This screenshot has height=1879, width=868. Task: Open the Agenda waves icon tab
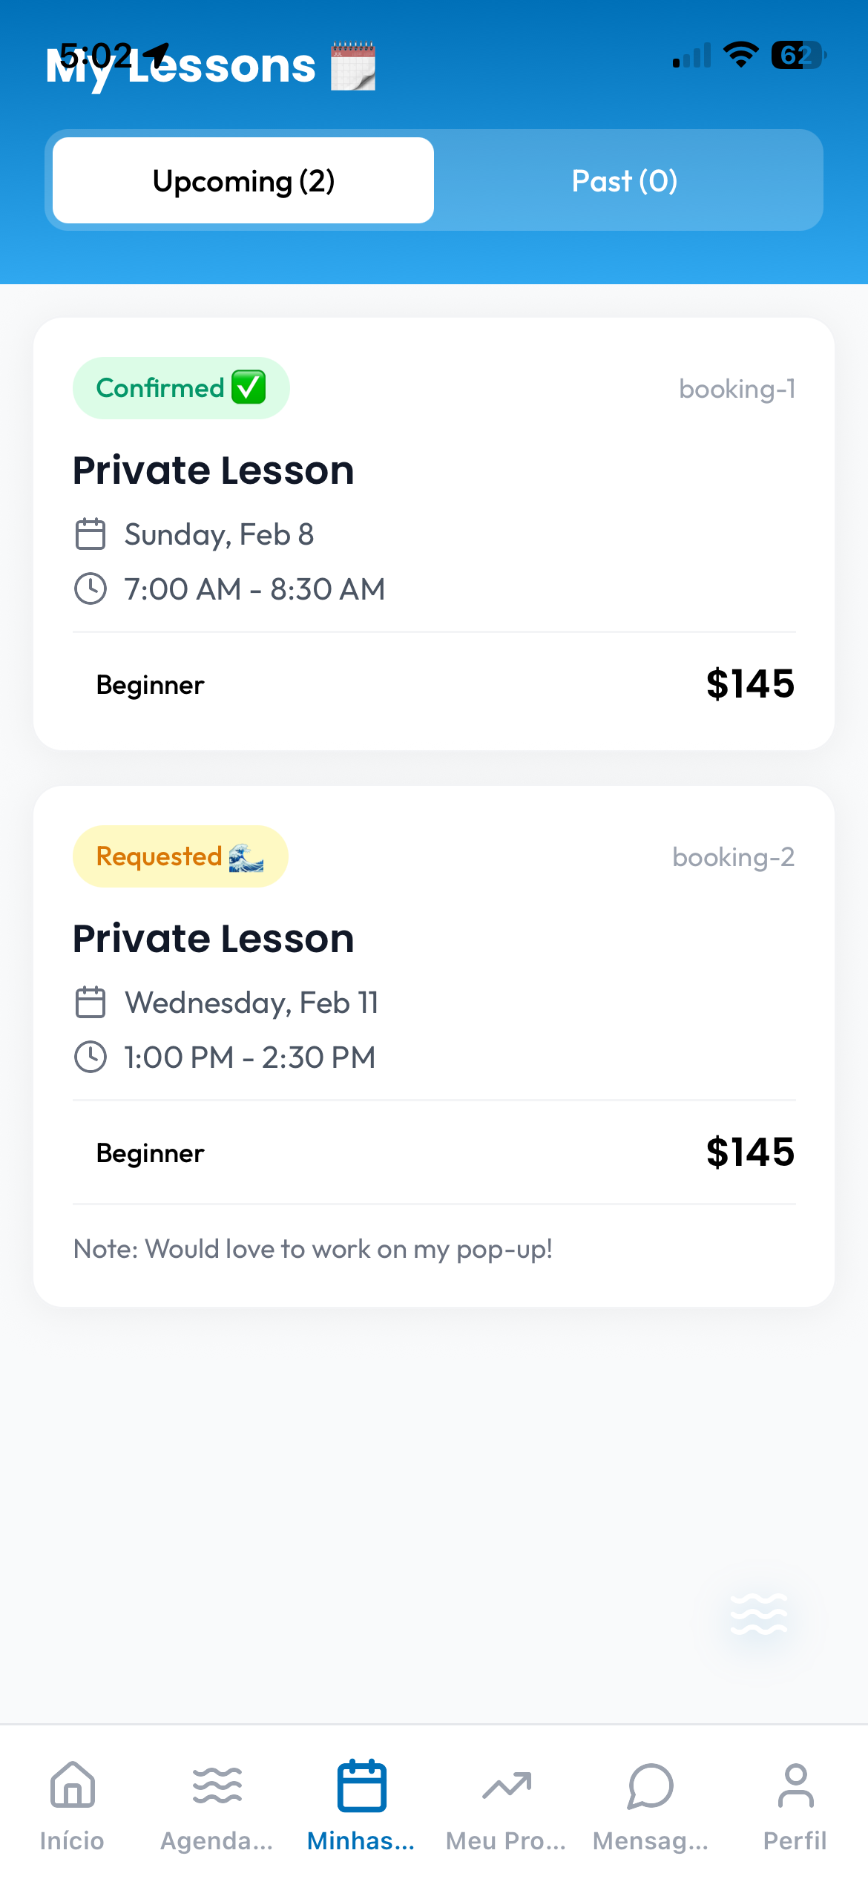[x=217, y=1785]
